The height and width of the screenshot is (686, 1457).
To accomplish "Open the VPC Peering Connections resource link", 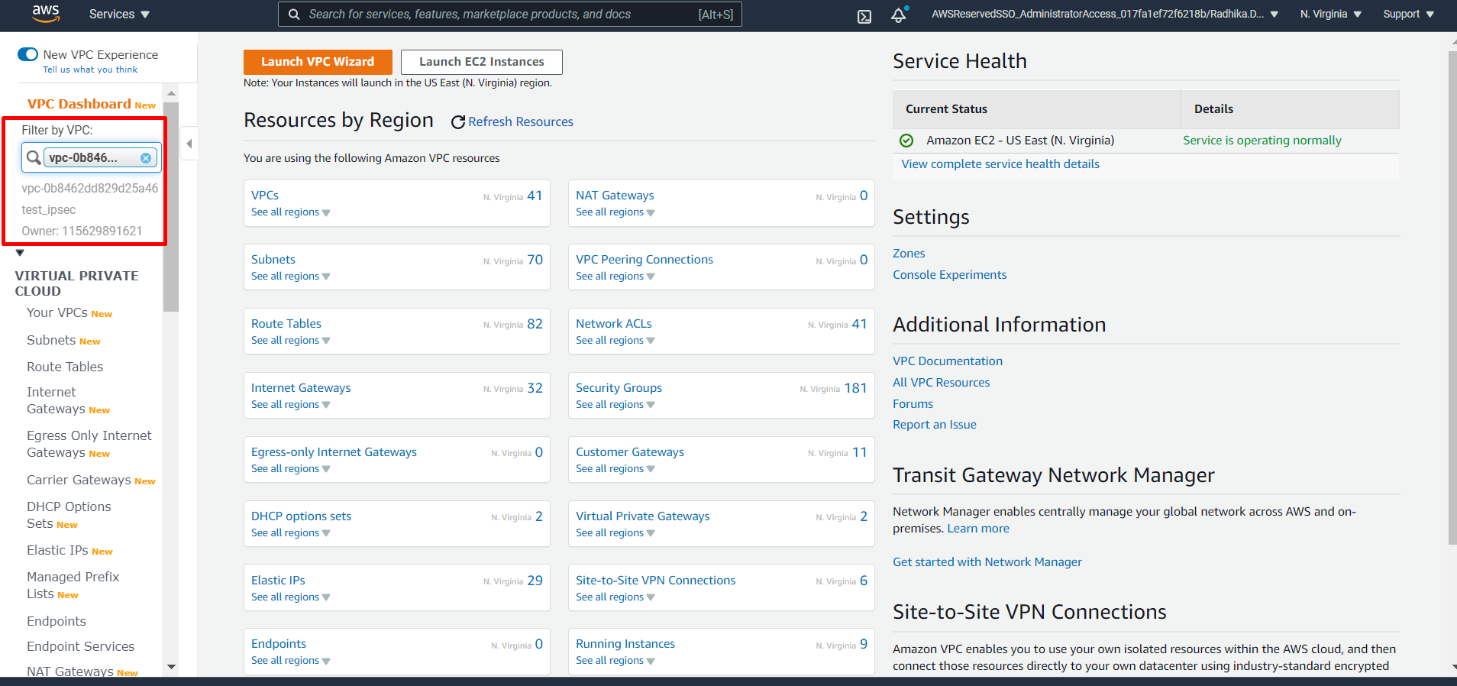I will pyautogui.click(x=645, y=260).
